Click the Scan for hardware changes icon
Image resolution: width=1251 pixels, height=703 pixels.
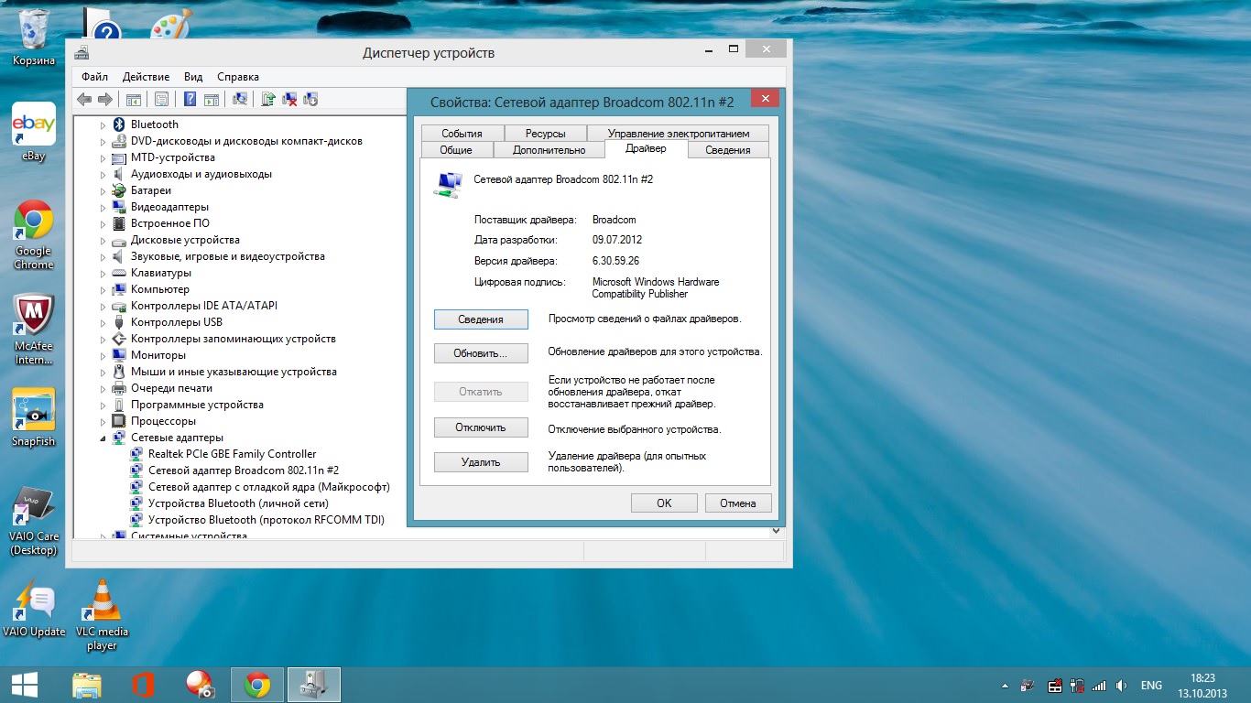click(x=240, y=99)
